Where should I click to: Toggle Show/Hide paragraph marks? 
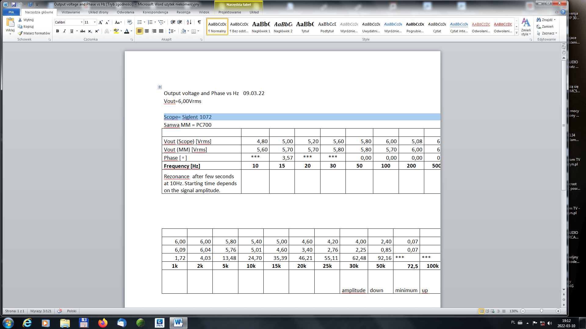[199, 22]
